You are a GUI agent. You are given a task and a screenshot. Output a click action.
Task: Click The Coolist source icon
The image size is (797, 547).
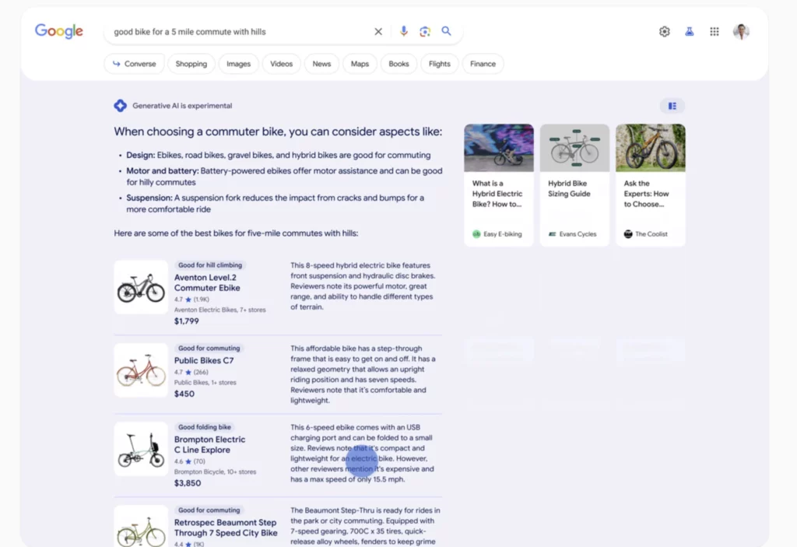(x=628, y=234)
